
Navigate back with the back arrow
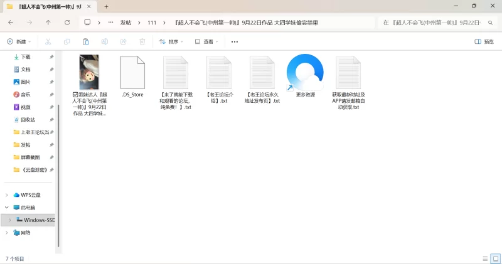point(11,22)
